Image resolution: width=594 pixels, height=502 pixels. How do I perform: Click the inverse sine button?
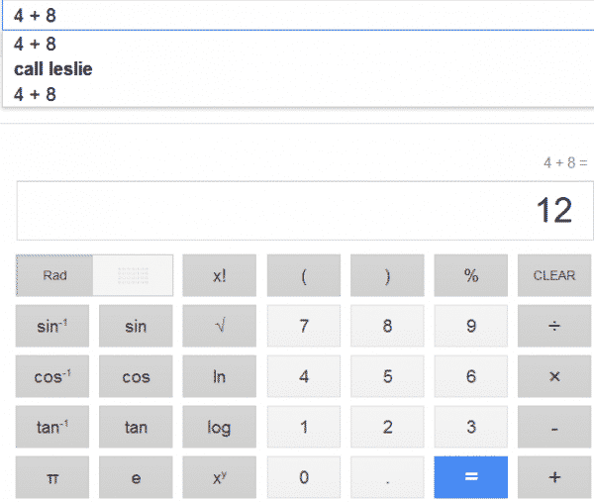click(x=51, y=326)
